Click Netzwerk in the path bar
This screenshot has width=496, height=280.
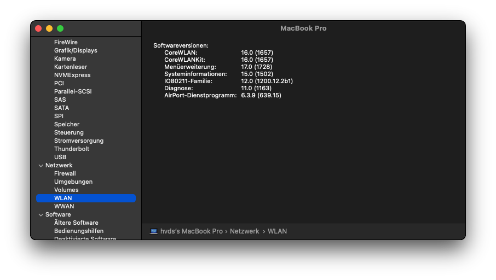pos(244,231)
